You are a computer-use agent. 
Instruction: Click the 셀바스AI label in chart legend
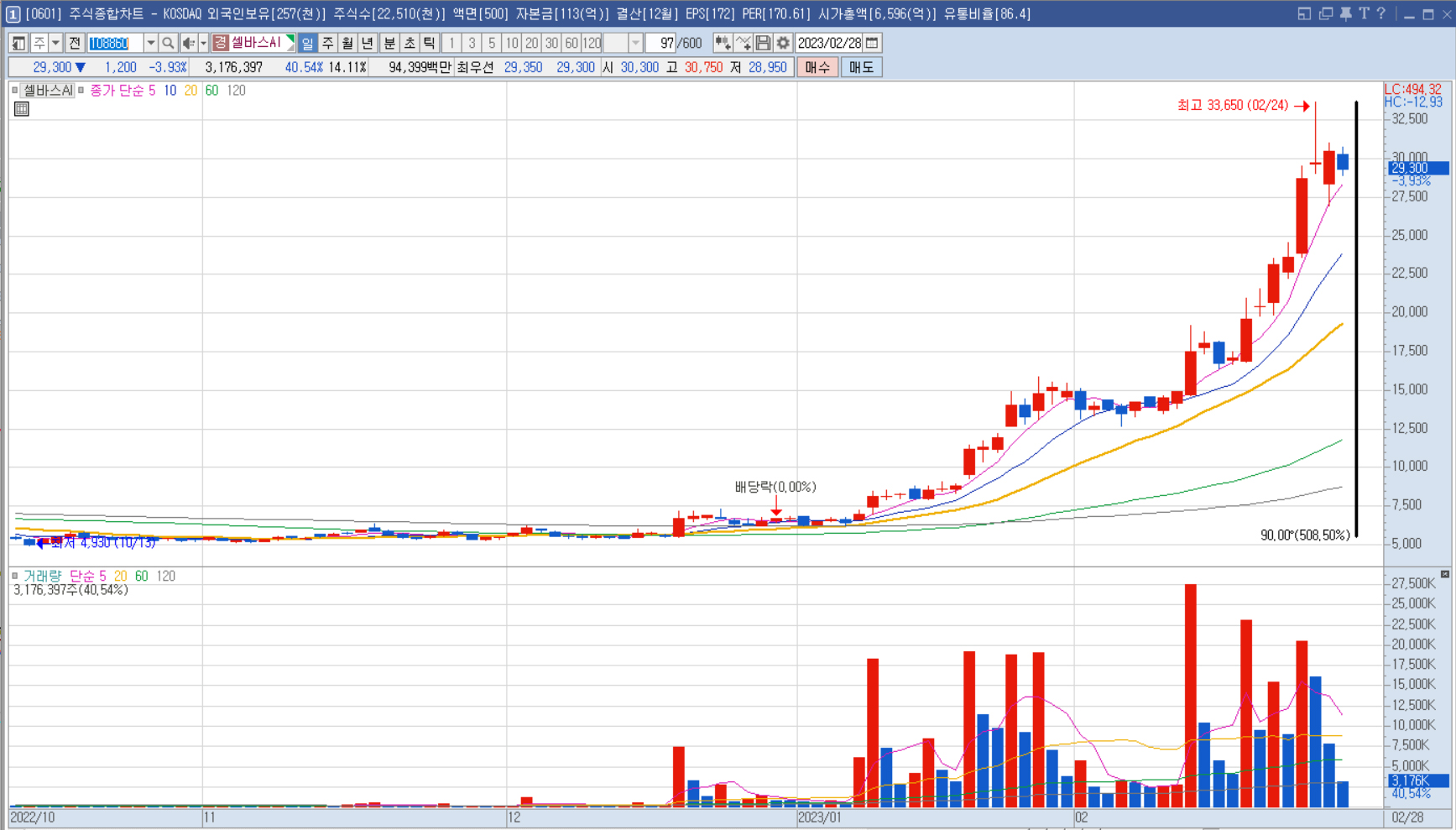48,91
